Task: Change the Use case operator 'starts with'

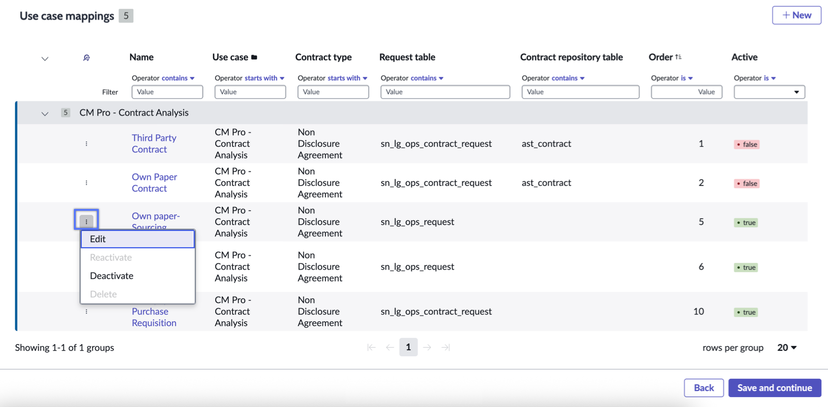Action: (264, 78)
